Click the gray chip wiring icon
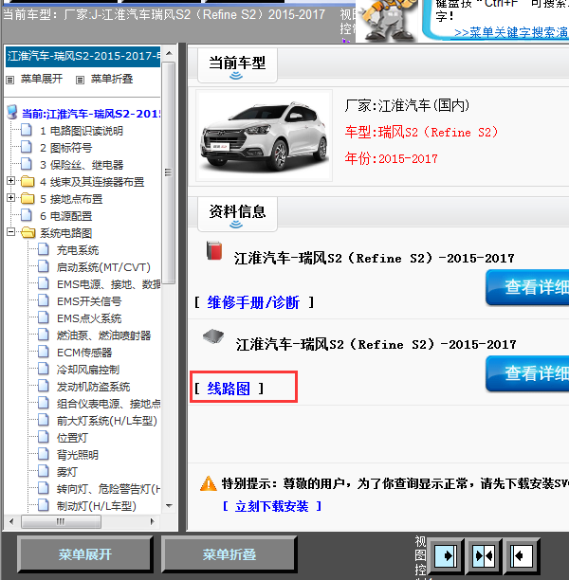Screen dimensions: 569x580 tap(213, 336)
